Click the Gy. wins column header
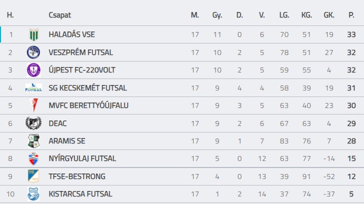364x204 pixels. click(217, 15)
